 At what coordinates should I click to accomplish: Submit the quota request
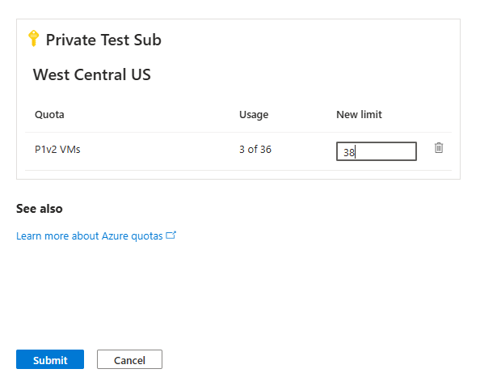50,359
